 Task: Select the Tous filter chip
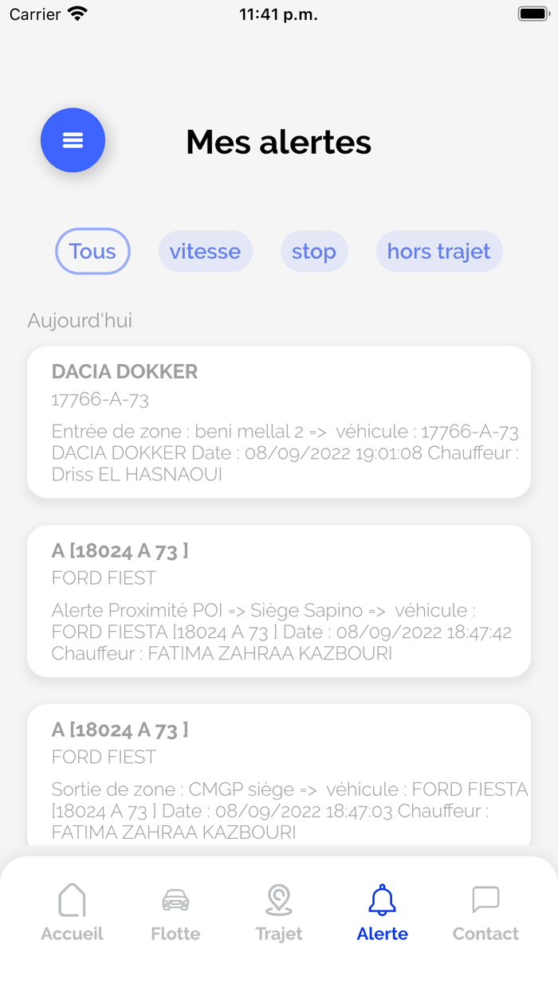point(92,251)
